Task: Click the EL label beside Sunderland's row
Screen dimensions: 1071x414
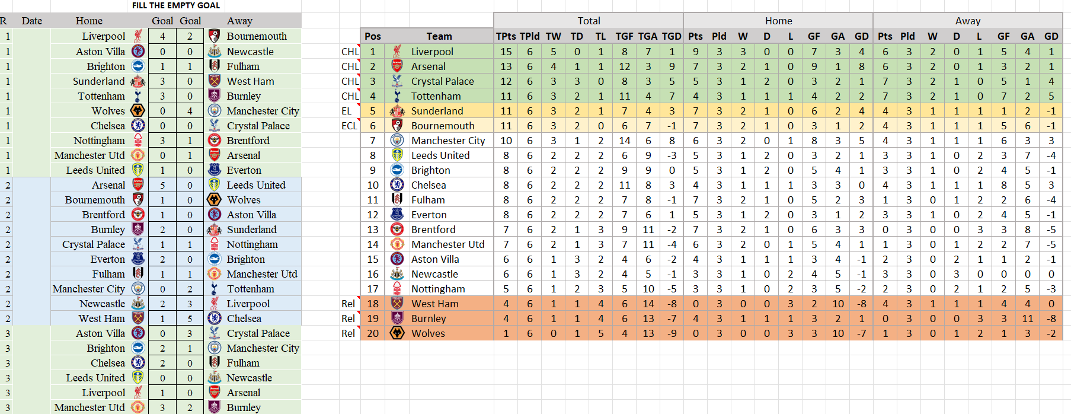Action: coord(347,111)
